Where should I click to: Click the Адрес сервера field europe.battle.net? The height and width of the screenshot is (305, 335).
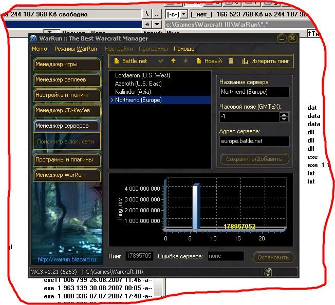(254, 141)
